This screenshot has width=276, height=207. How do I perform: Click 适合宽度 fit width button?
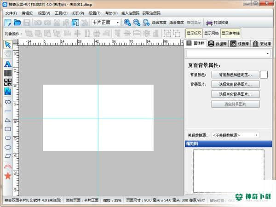(x=159, y=23)
